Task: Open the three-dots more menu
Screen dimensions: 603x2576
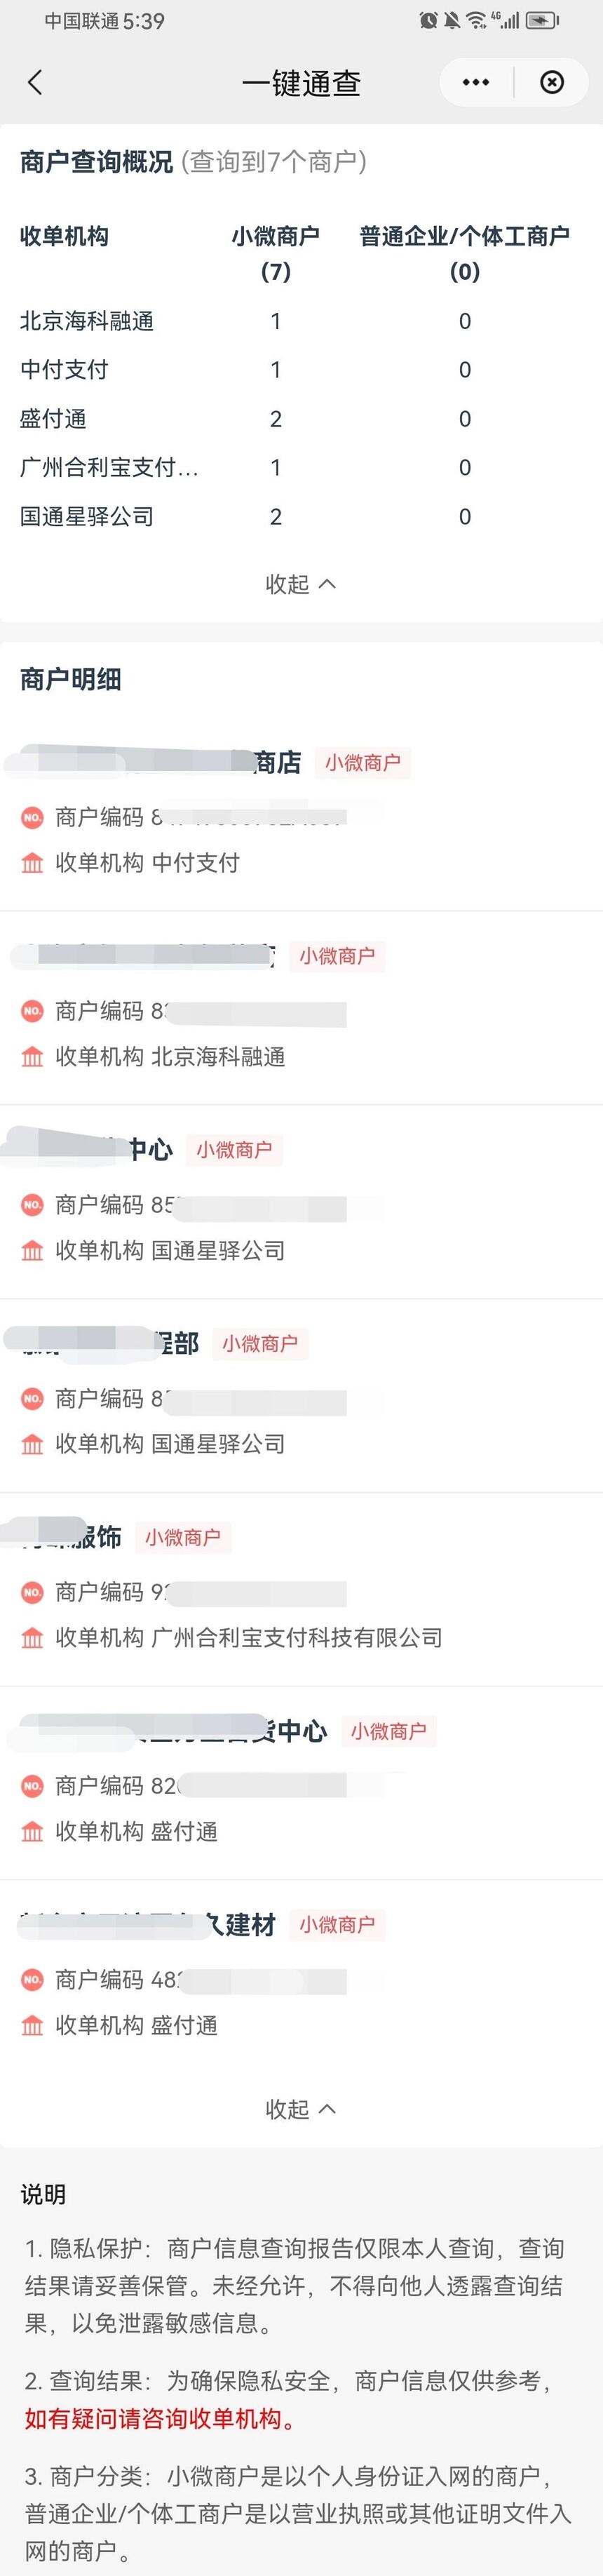Action: coord(476,82)
